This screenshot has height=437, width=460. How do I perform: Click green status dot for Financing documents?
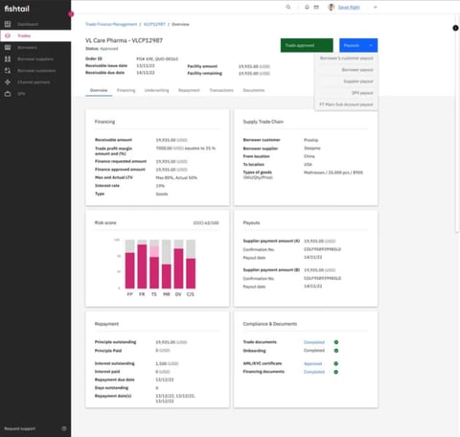click(336, 372)
